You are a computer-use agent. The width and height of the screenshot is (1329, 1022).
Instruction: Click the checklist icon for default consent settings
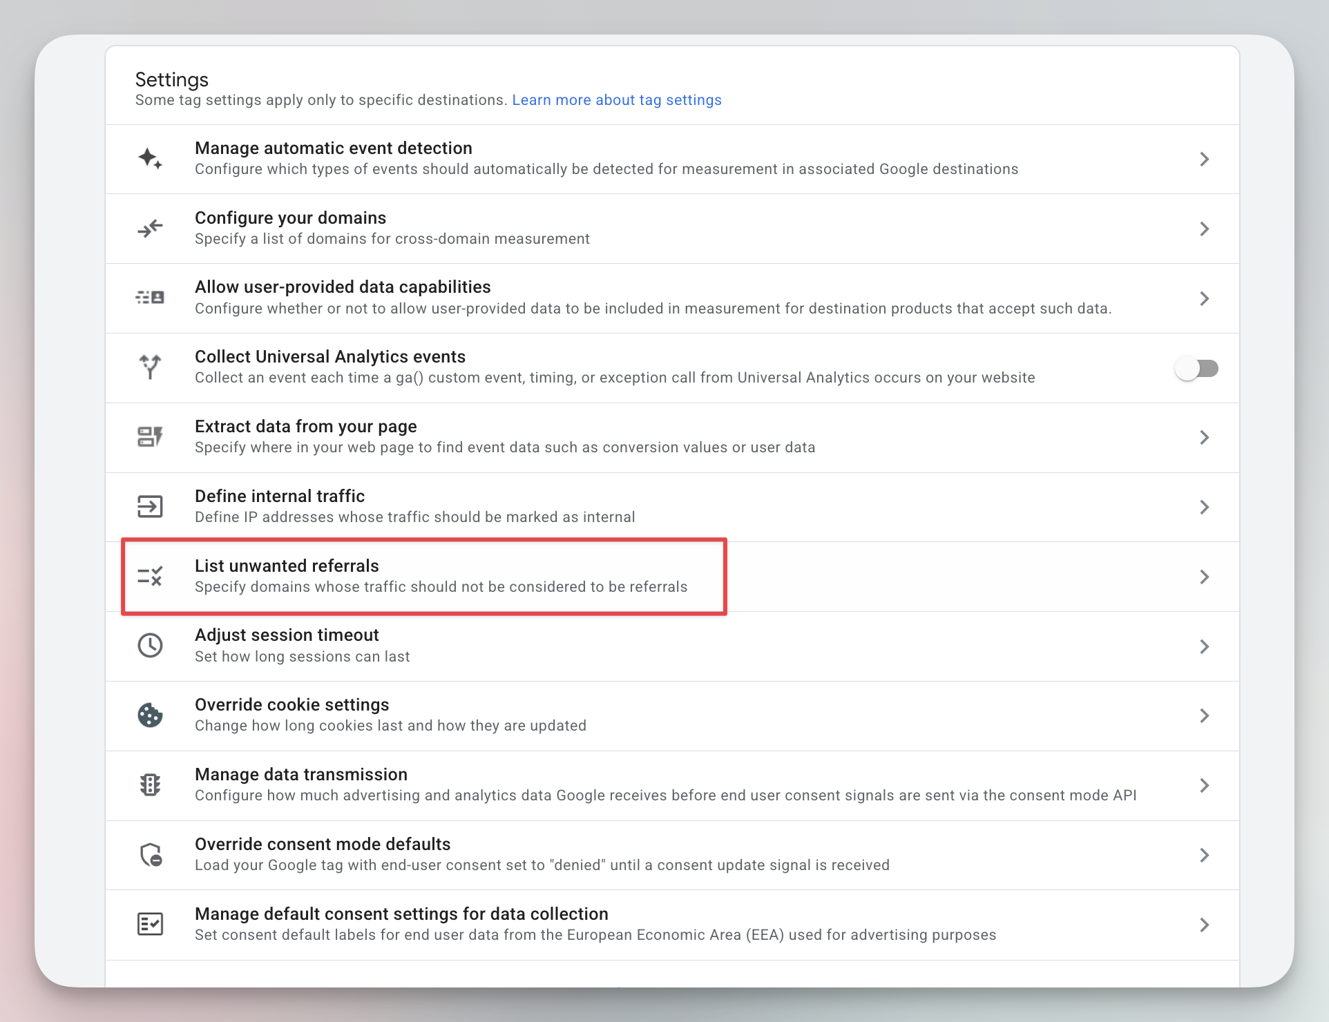tap(150, 924)
